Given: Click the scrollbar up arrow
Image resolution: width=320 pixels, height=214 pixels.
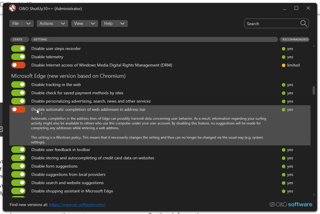Looking at the screenshot, I should (314, 46).
